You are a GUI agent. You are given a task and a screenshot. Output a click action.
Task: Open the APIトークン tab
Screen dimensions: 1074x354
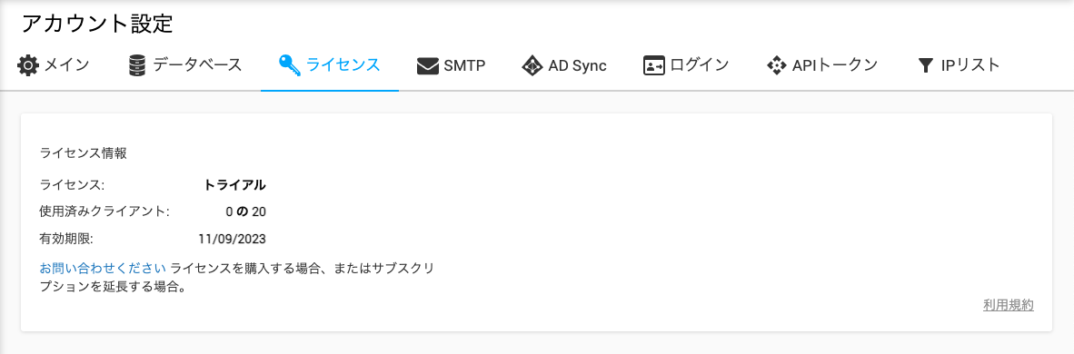tap(822, 65)
